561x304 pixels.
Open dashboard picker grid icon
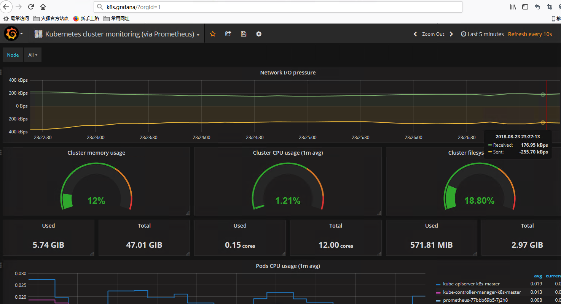tap(38, 34)
